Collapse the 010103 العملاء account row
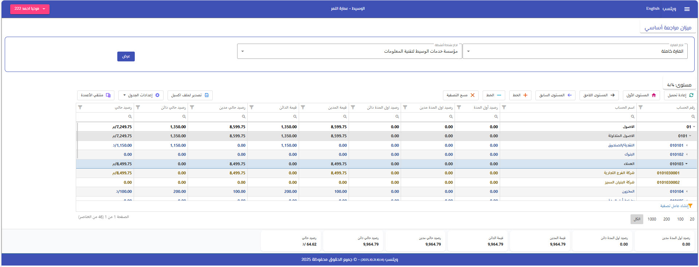Screen dimensions: 699x267 click(687, 164)
